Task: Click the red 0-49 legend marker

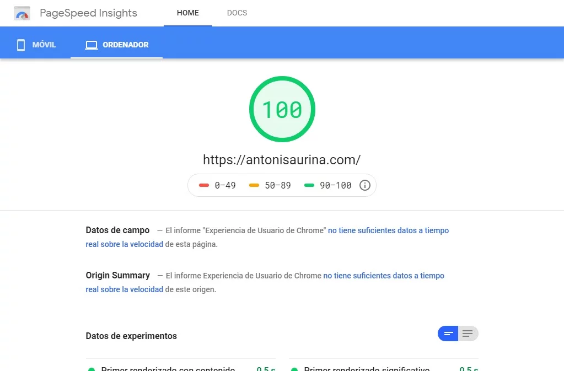Action: [x=204, y=185]
